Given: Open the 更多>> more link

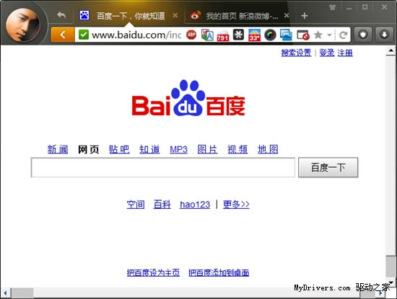Looking at the screenshot, I should tap(236, 204).
